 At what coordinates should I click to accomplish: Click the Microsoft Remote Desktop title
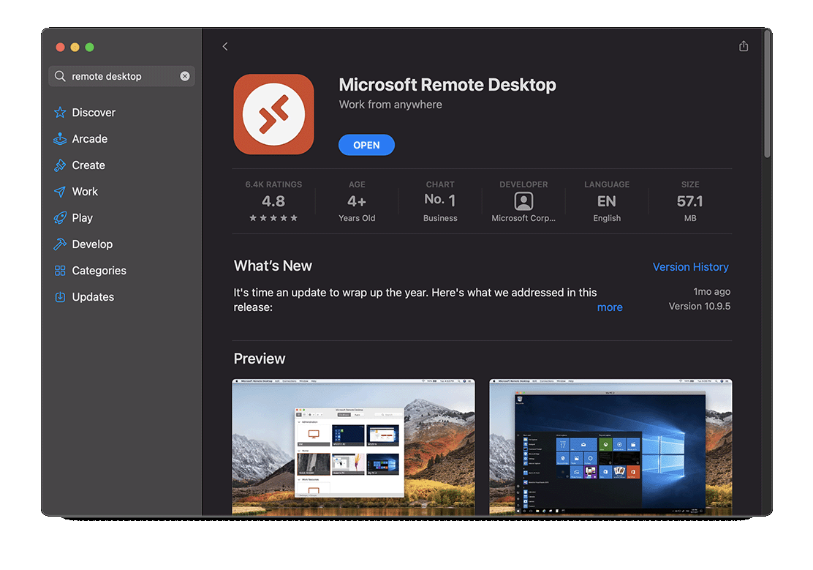(x=447, y=85)
